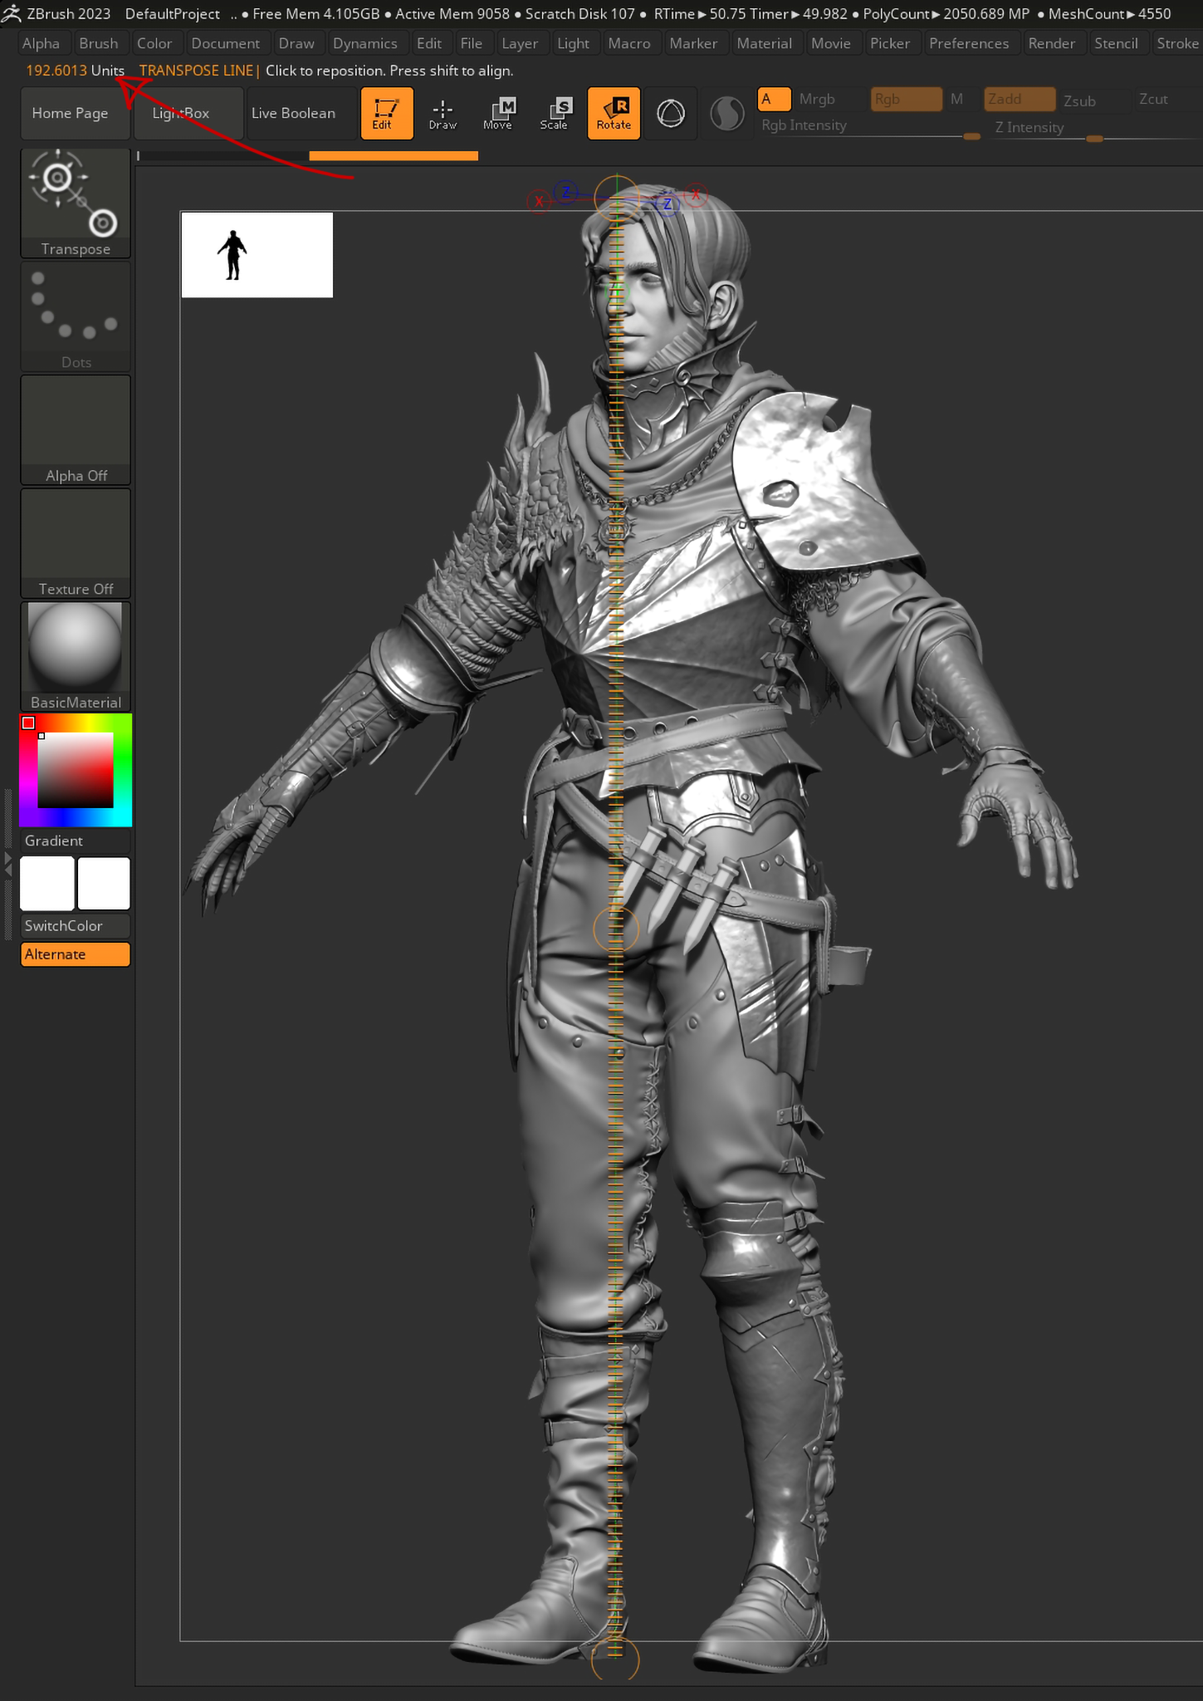Click the transpose line circle at the hips
Viewport: 1203px width, 1701px height.
pyautogui.click(x=616, y=929)
